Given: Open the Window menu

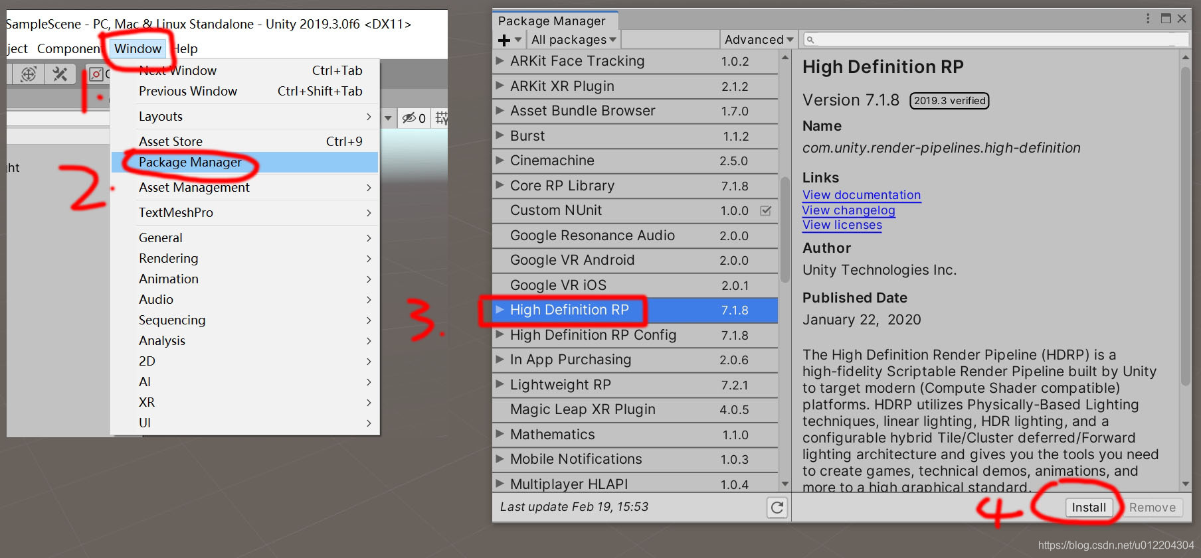Looking at the screenshot, I should click(x=138, y=48).
